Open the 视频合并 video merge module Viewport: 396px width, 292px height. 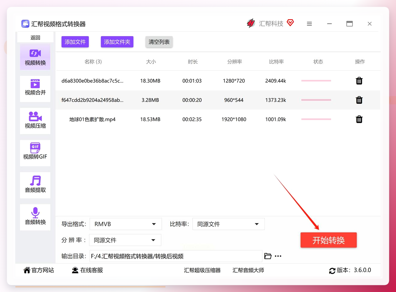(35, 88)
